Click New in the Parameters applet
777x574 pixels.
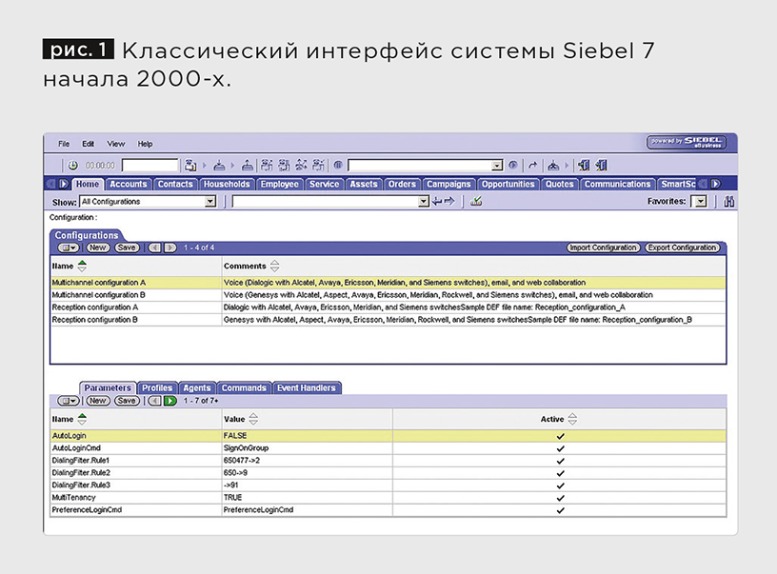point(98,401)
